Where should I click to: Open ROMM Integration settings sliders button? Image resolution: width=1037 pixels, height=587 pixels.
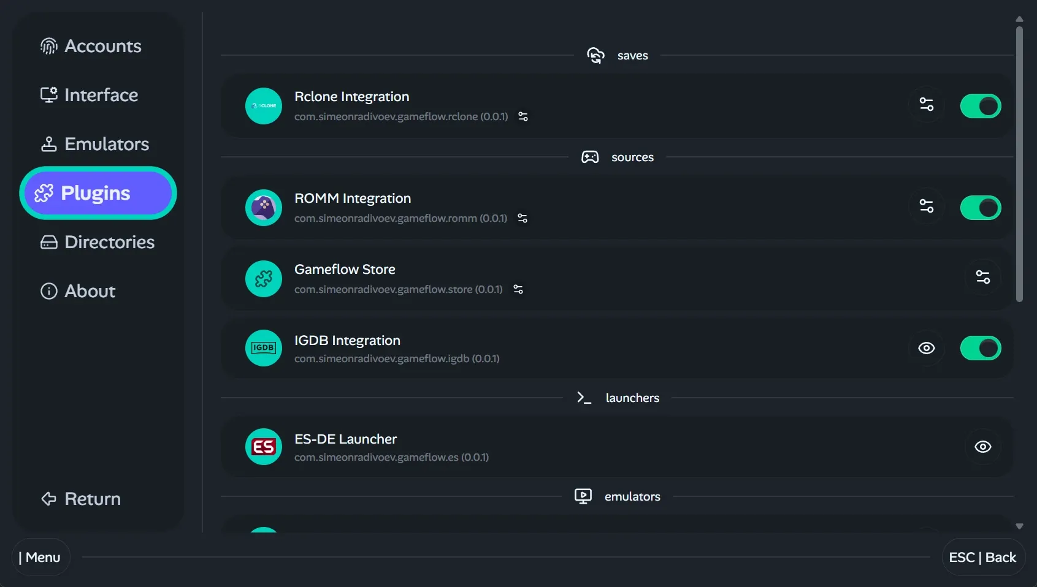point(927,206)
